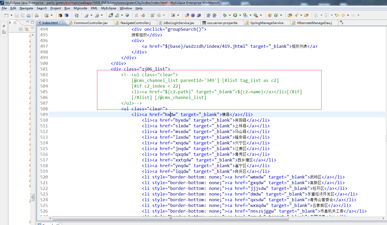Image resolution: width=387 pixels, height=225 pixels.
Task: Click the Print toolbar icon
Action: coord(28,15)
